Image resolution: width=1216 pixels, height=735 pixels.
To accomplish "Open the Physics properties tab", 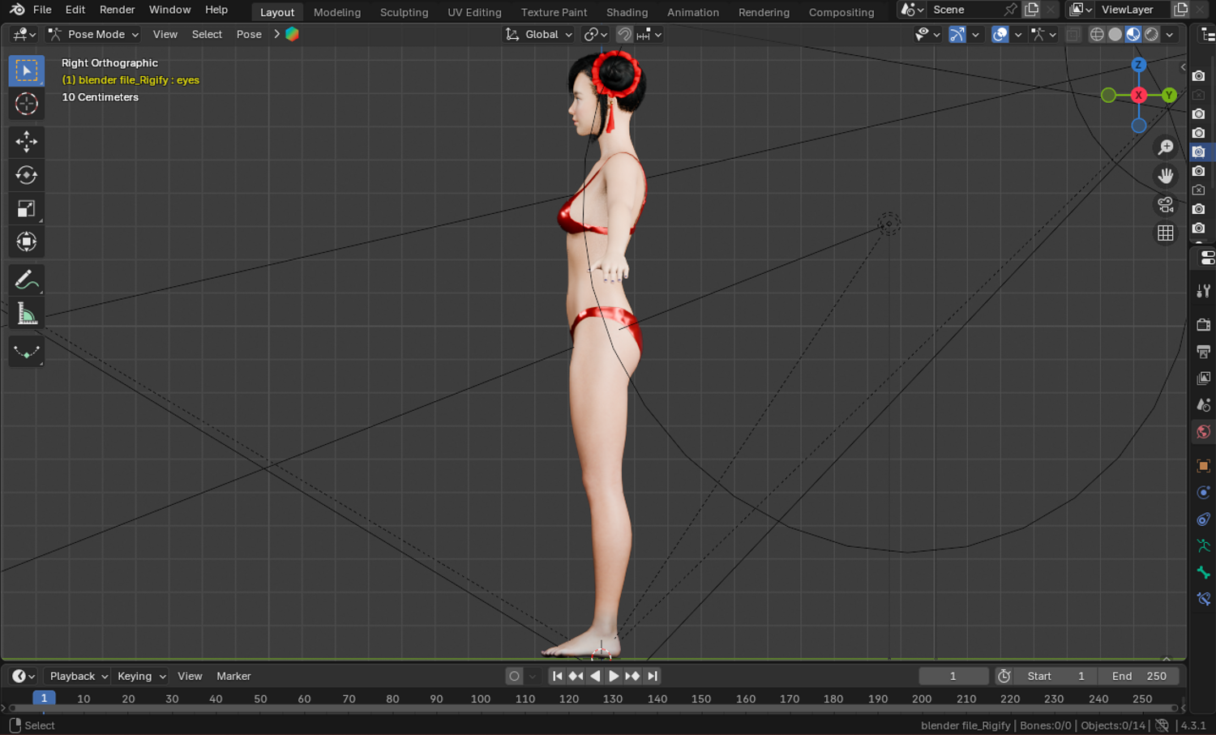I will [x=1203, y=493].
